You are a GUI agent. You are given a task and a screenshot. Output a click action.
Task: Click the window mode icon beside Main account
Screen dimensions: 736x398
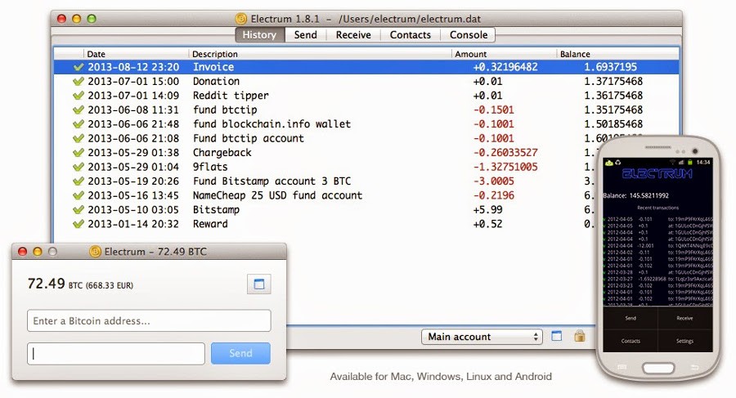click(x=557, y=336)
